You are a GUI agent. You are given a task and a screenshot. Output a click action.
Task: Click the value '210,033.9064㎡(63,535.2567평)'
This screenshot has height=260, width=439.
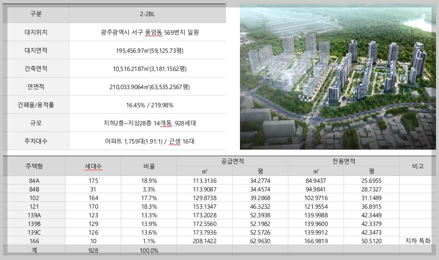pos(150,87)
